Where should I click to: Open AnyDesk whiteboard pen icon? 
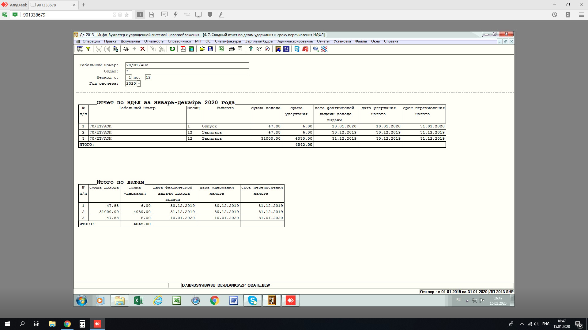221,14
